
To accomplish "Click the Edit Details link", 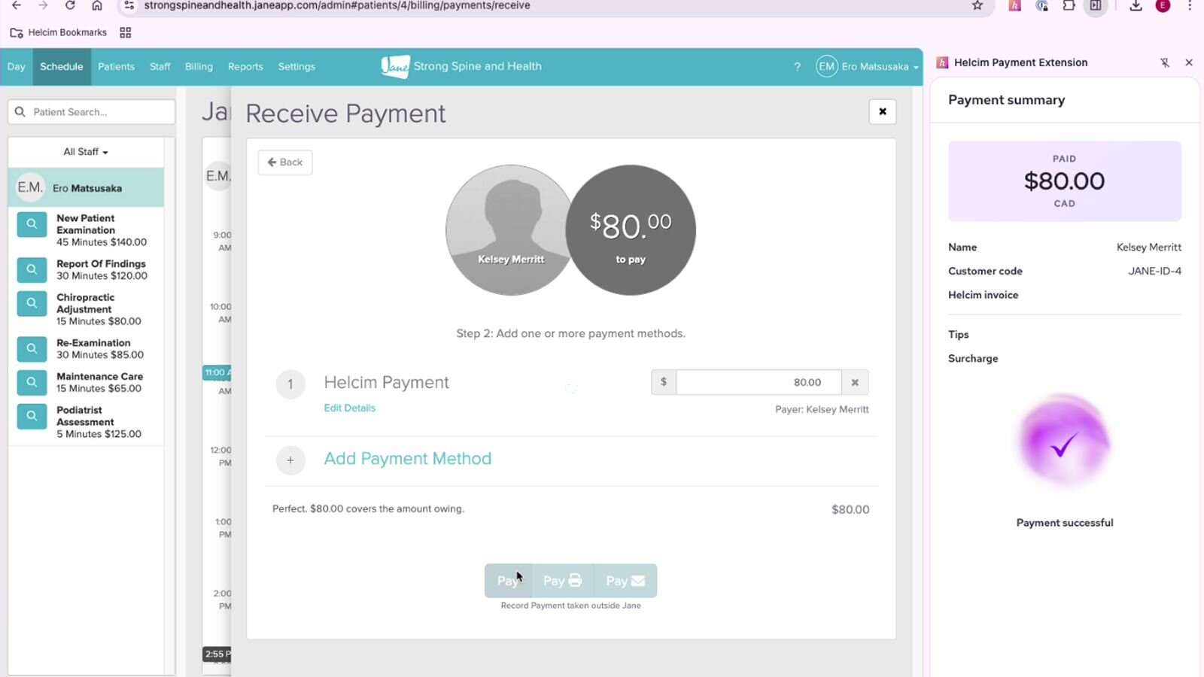I will coord(349,408).
